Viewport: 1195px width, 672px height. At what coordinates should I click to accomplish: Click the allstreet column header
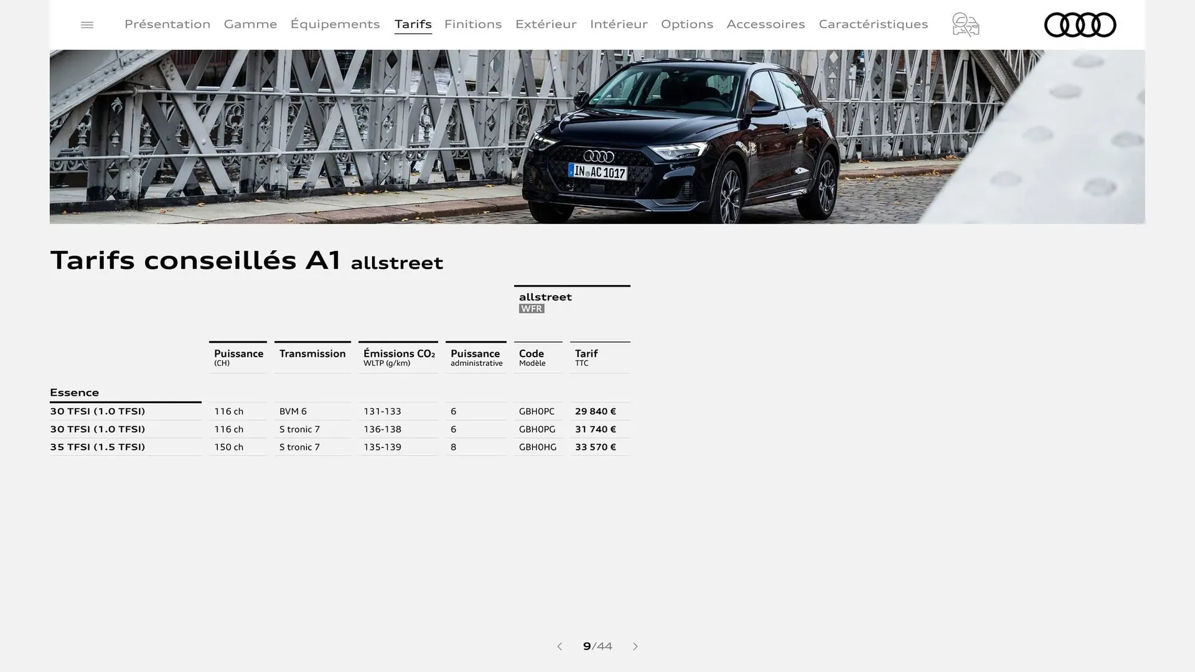point(545,297)
